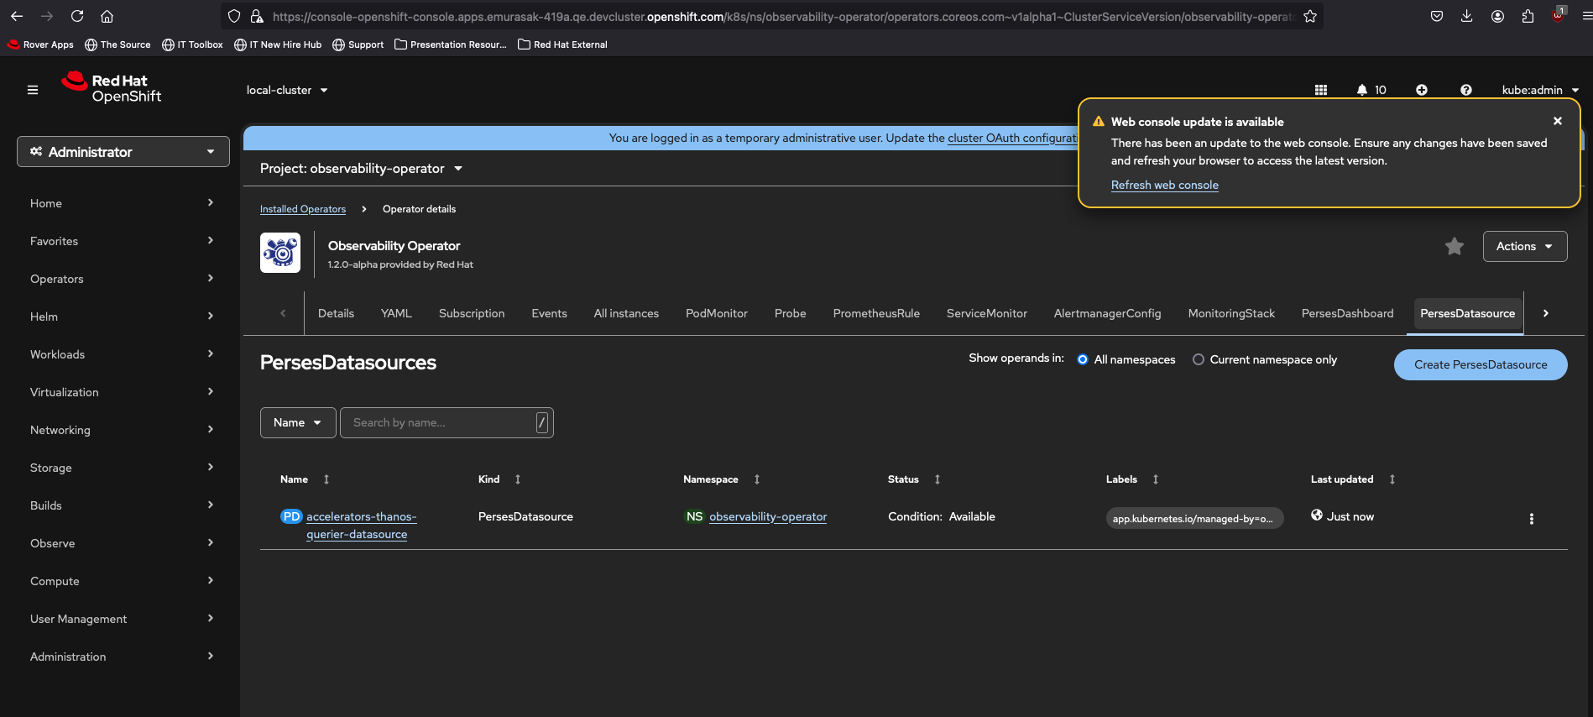Open Installed Operators breadcrumb link
Viewport: 1593px width, 717px height.
(x=303, y=209)
